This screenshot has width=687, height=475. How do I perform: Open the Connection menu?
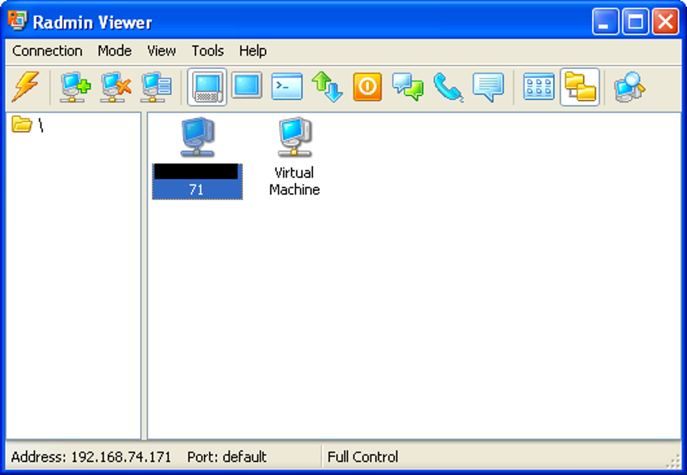click(47, 50)
